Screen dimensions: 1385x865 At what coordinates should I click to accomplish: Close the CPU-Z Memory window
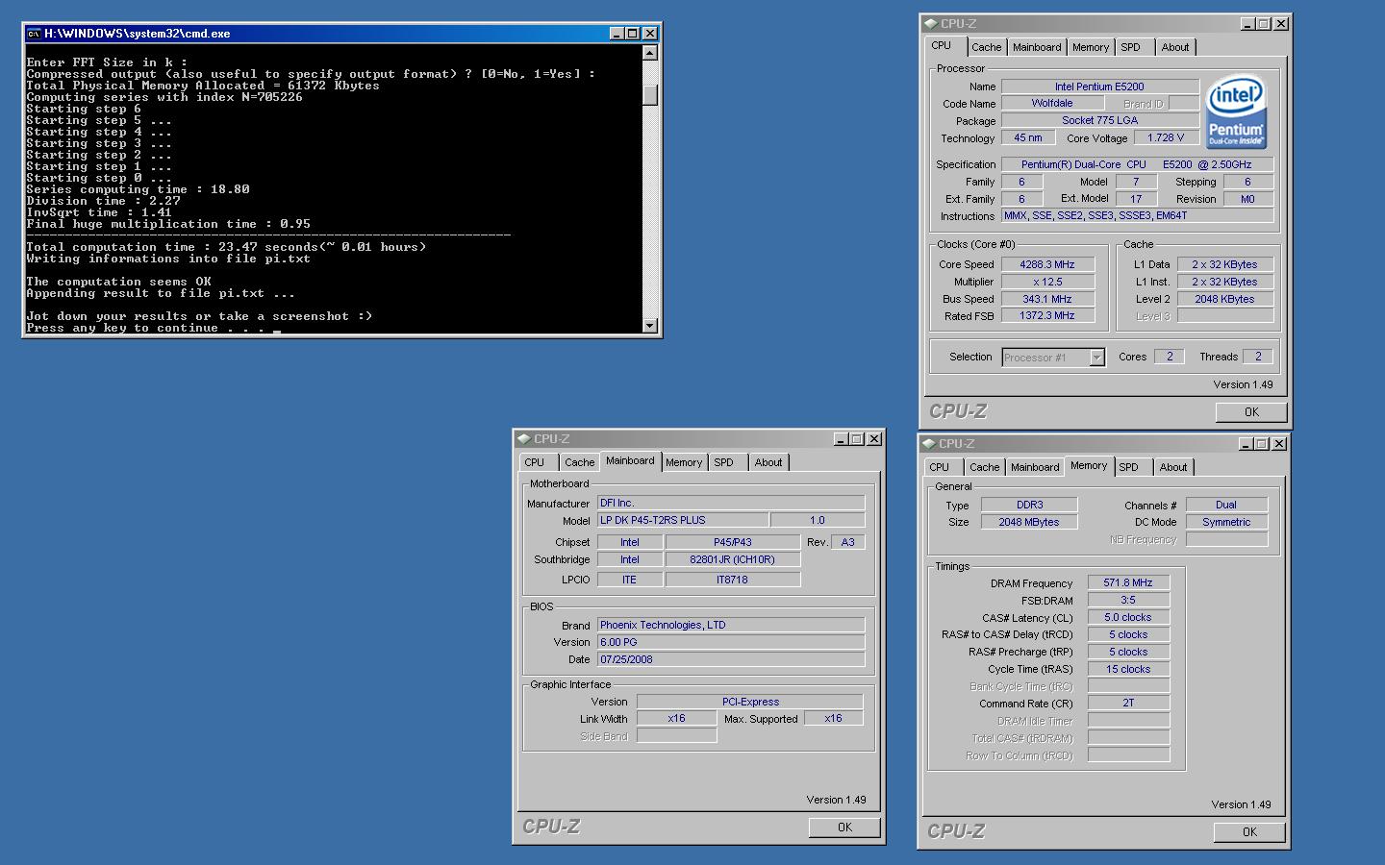click(x=1279, y=444)
